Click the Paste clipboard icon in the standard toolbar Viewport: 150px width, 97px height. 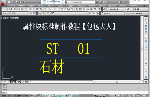tap(37, 9)
